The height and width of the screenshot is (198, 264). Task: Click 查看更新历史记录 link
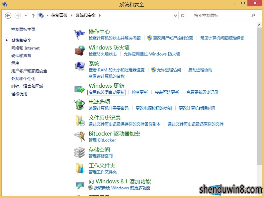pos(202,92)
